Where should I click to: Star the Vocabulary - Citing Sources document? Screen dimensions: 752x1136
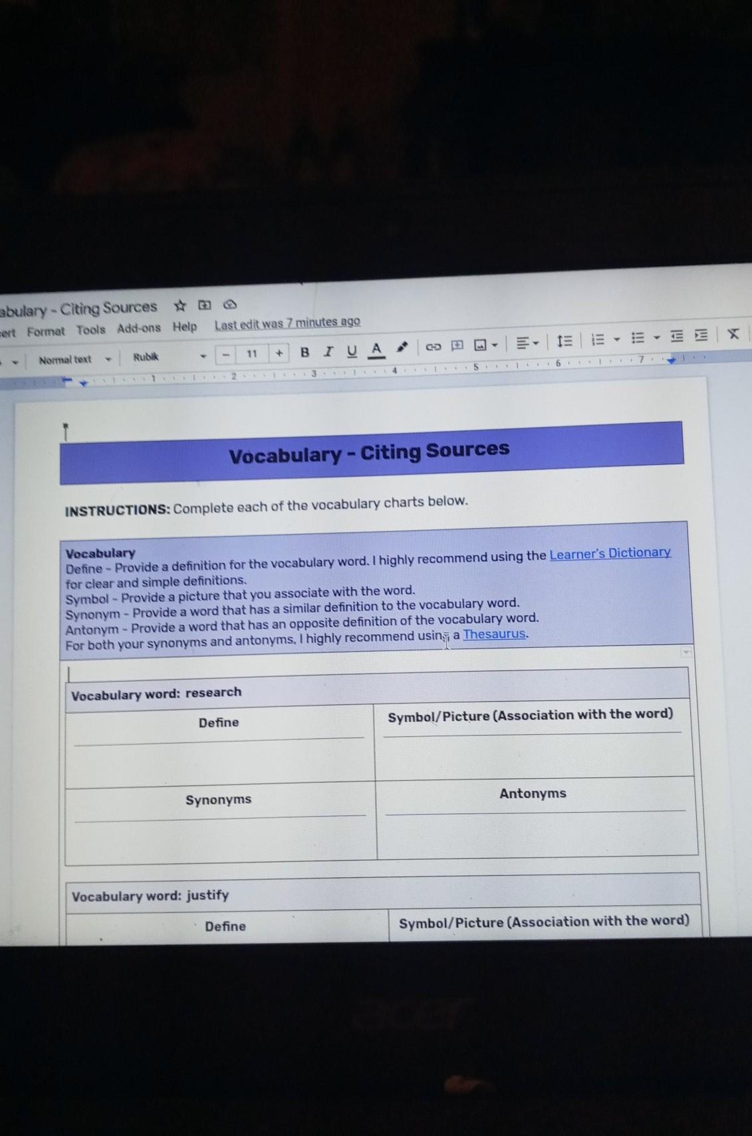point(180,306)
